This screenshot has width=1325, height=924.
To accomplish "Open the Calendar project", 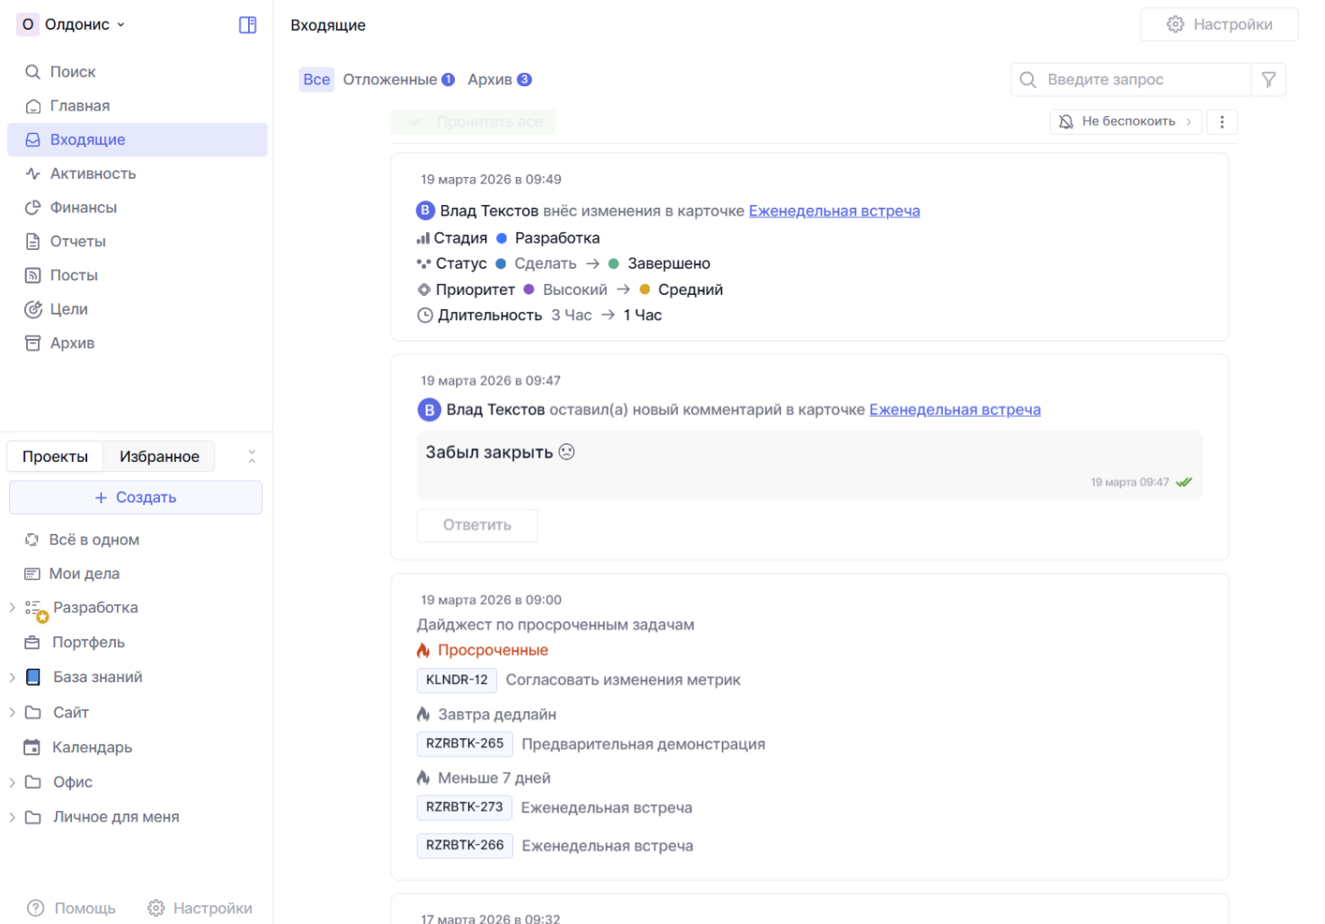I will (x=92, y=747).
